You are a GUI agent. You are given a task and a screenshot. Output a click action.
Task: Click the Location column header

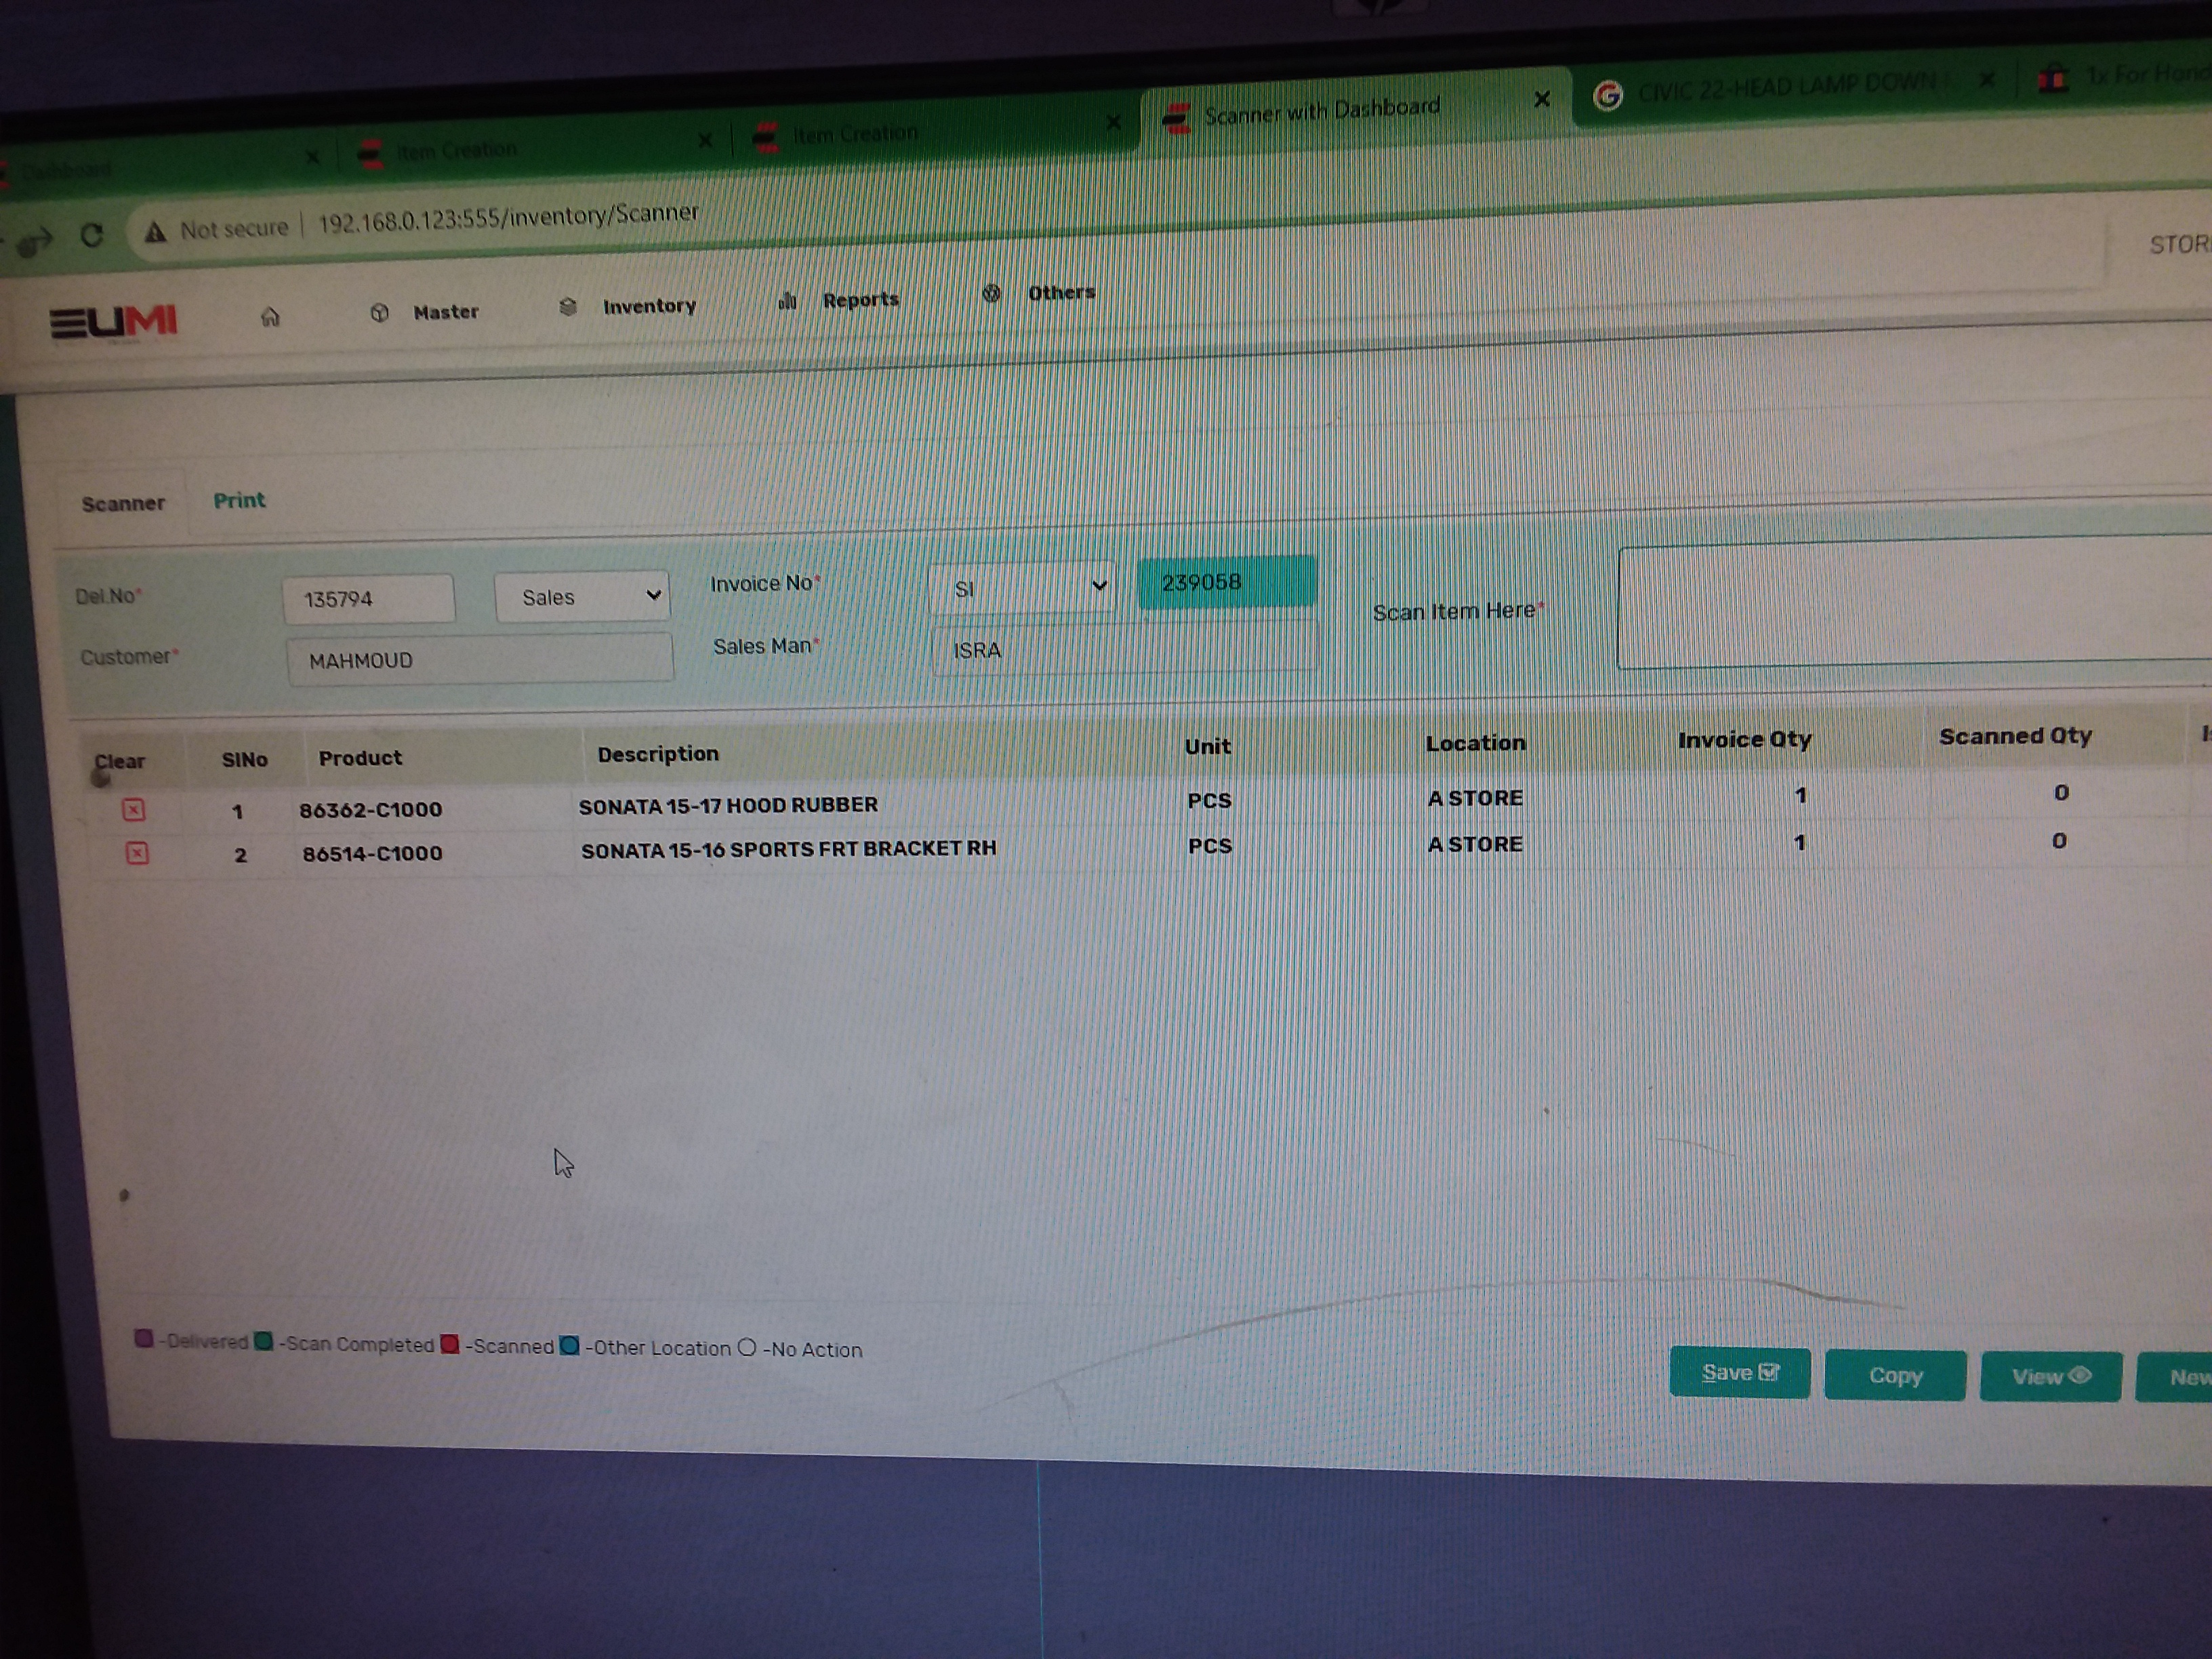1475,743
